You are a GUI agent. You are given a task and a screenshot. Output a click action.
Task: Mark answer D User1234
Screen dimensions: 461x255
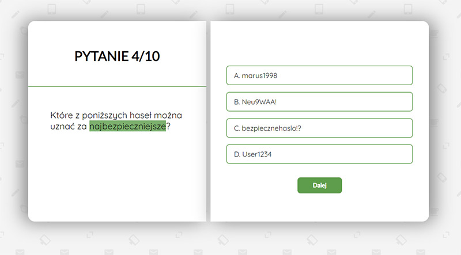pos(319,154)
